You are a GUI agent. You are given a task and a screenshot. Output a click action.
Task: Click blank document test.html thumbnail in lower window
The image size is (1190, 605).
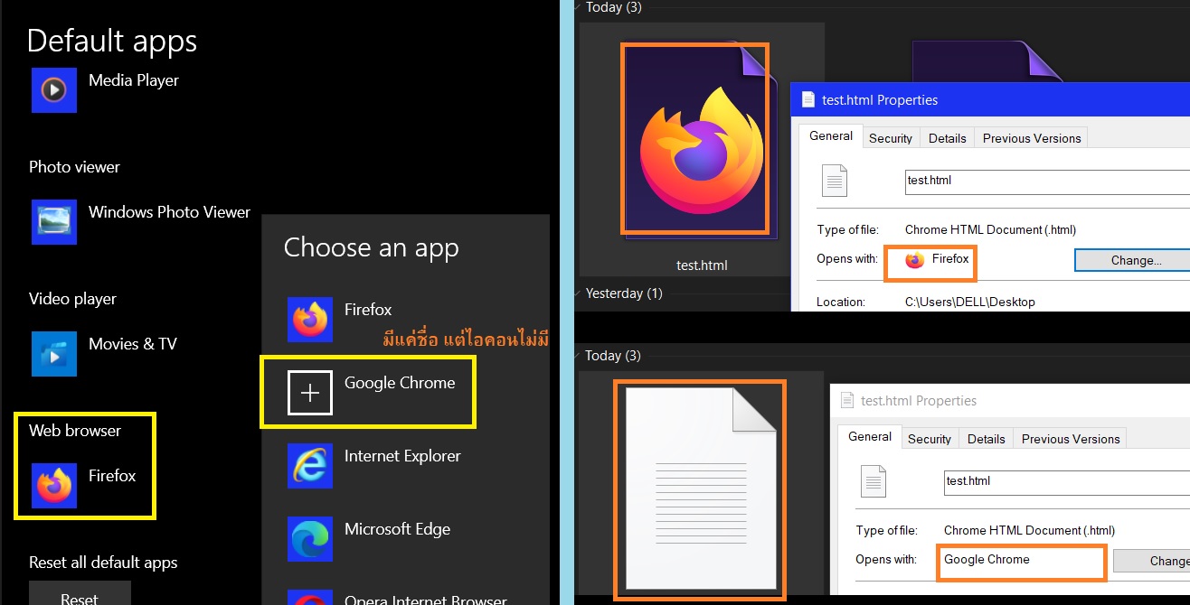click(x=699, y=490)
